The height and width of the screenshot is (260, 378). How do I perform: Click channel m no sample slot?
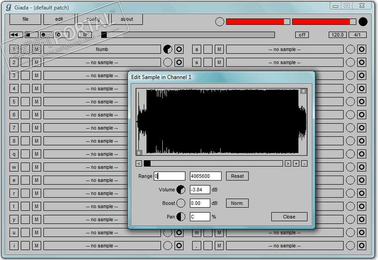(x=285, y=233)
